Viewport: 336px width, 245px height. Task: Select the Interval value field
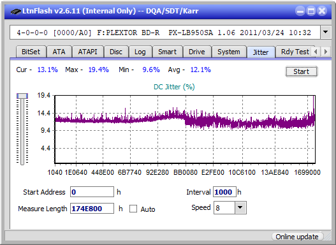pos(224,192)
